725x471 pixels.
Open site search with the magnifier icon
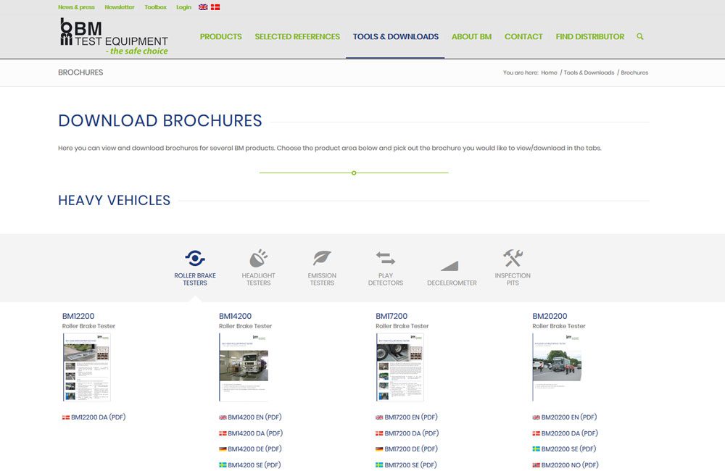click(639, 36)
